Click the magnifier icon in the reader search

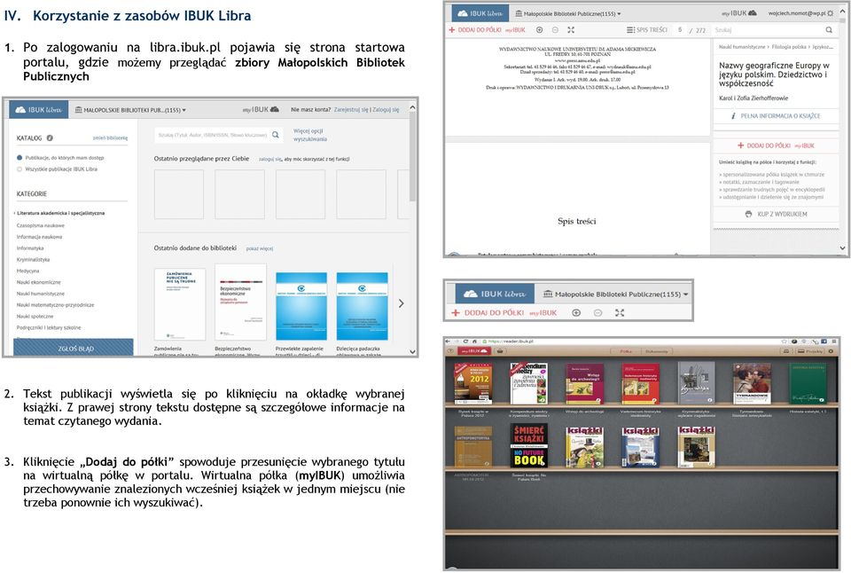(x=829, y=30)
